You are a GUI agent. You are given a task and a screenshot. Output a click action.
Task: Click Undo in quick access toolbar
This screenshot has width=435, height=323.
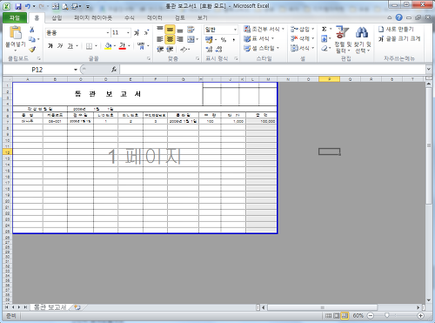click(28, 6)
